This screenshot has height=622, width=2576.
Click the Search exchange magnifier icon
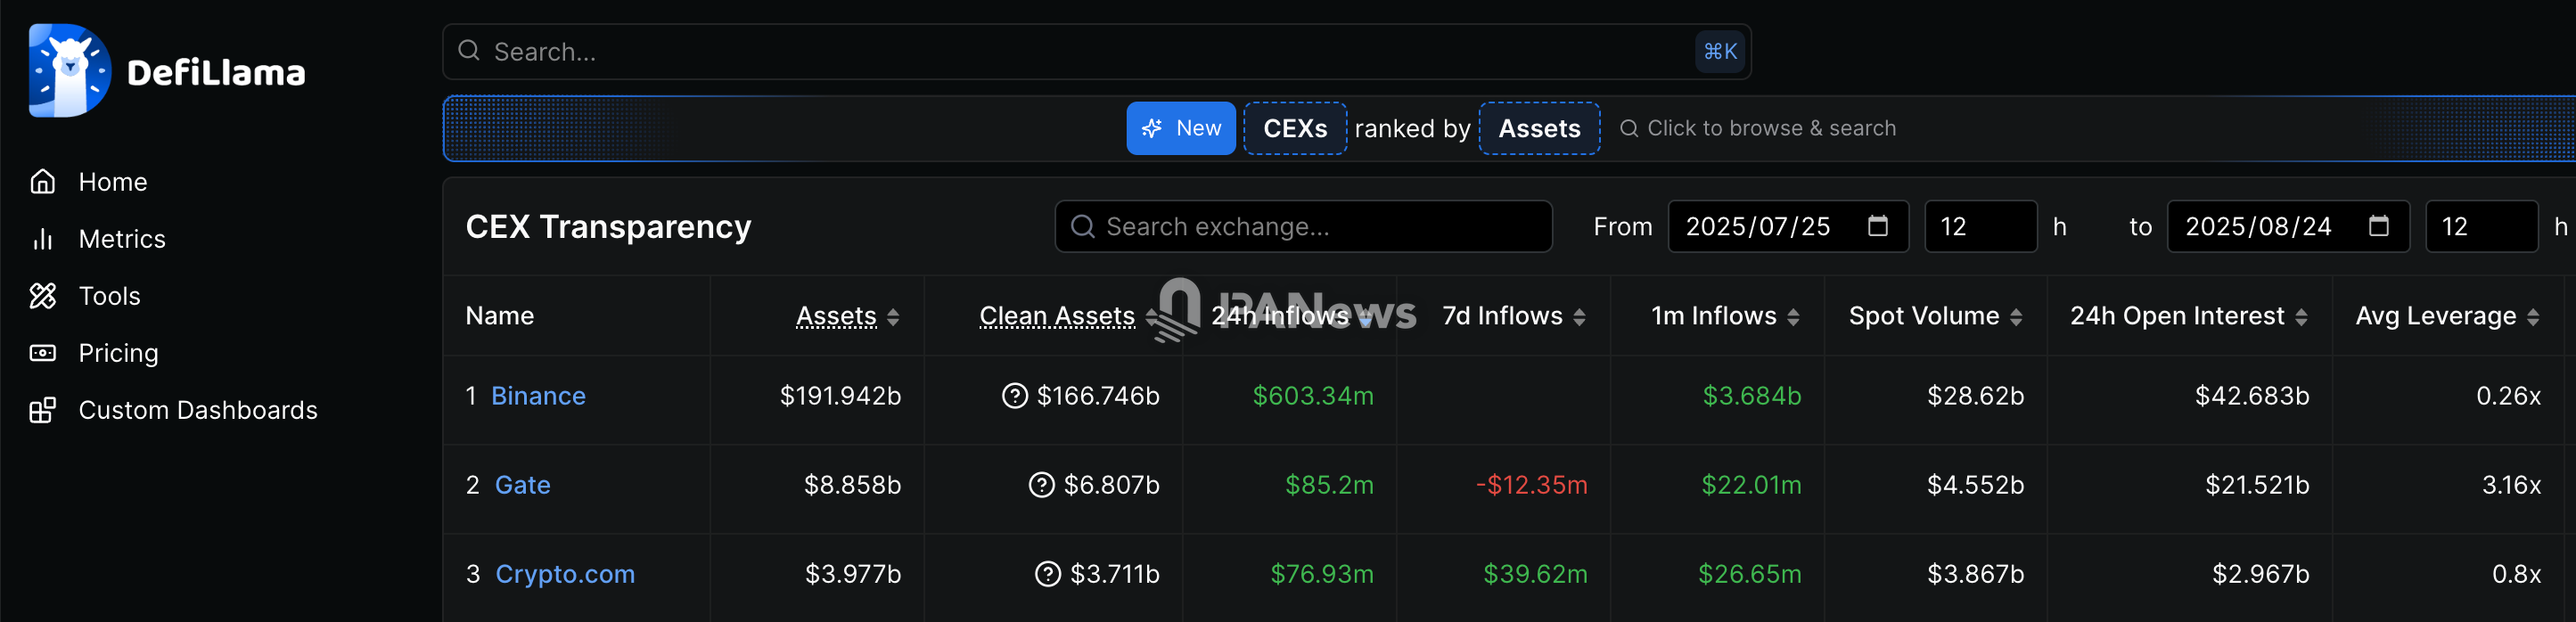[x=1082, y=227]
